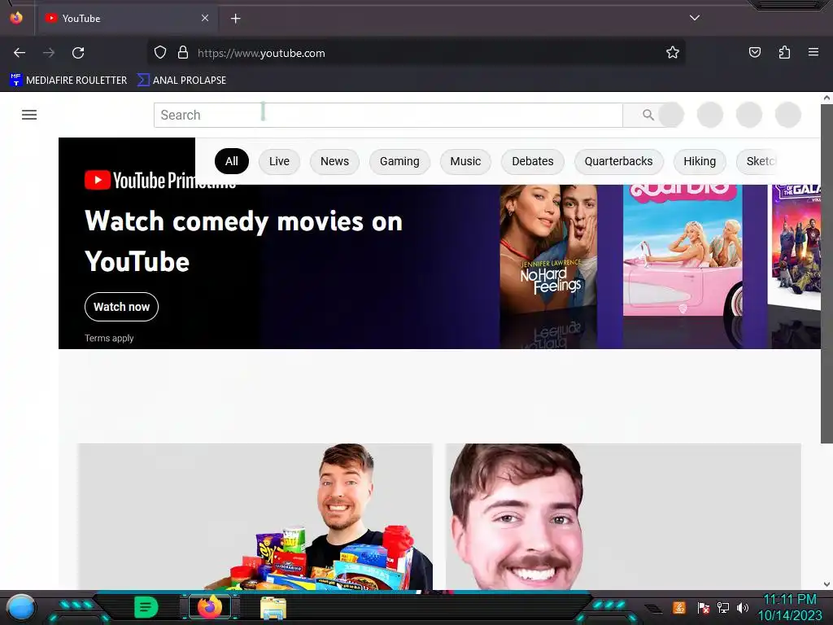Open the MrBeast groceries video thumbnail

point(255,517)
